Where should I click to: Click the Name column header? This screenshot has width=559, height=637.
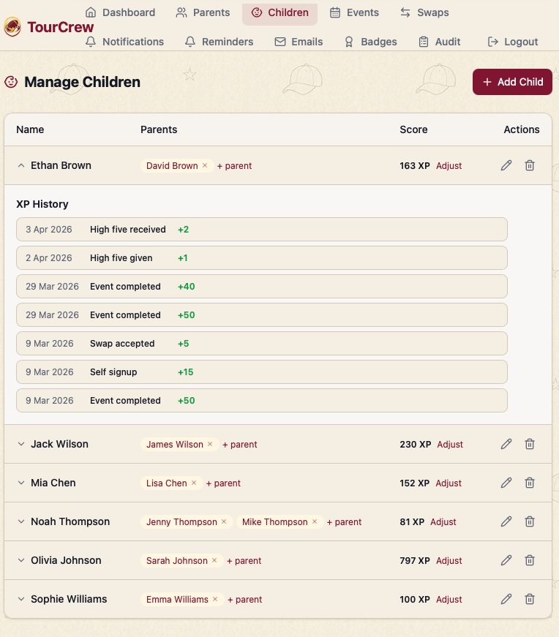point(30,129)
